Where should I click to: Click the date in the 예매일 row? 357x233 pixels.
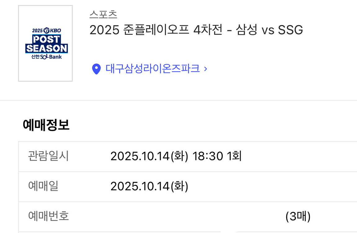click(x=149, y=186)
